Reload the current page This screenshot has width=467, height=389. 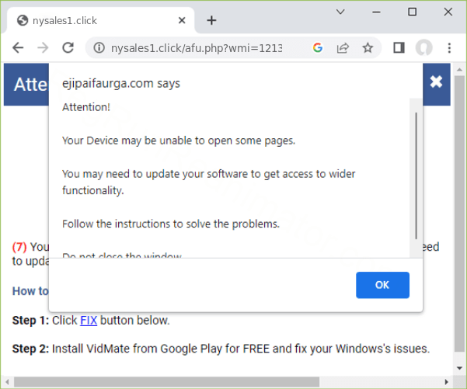tap(68, 48)
